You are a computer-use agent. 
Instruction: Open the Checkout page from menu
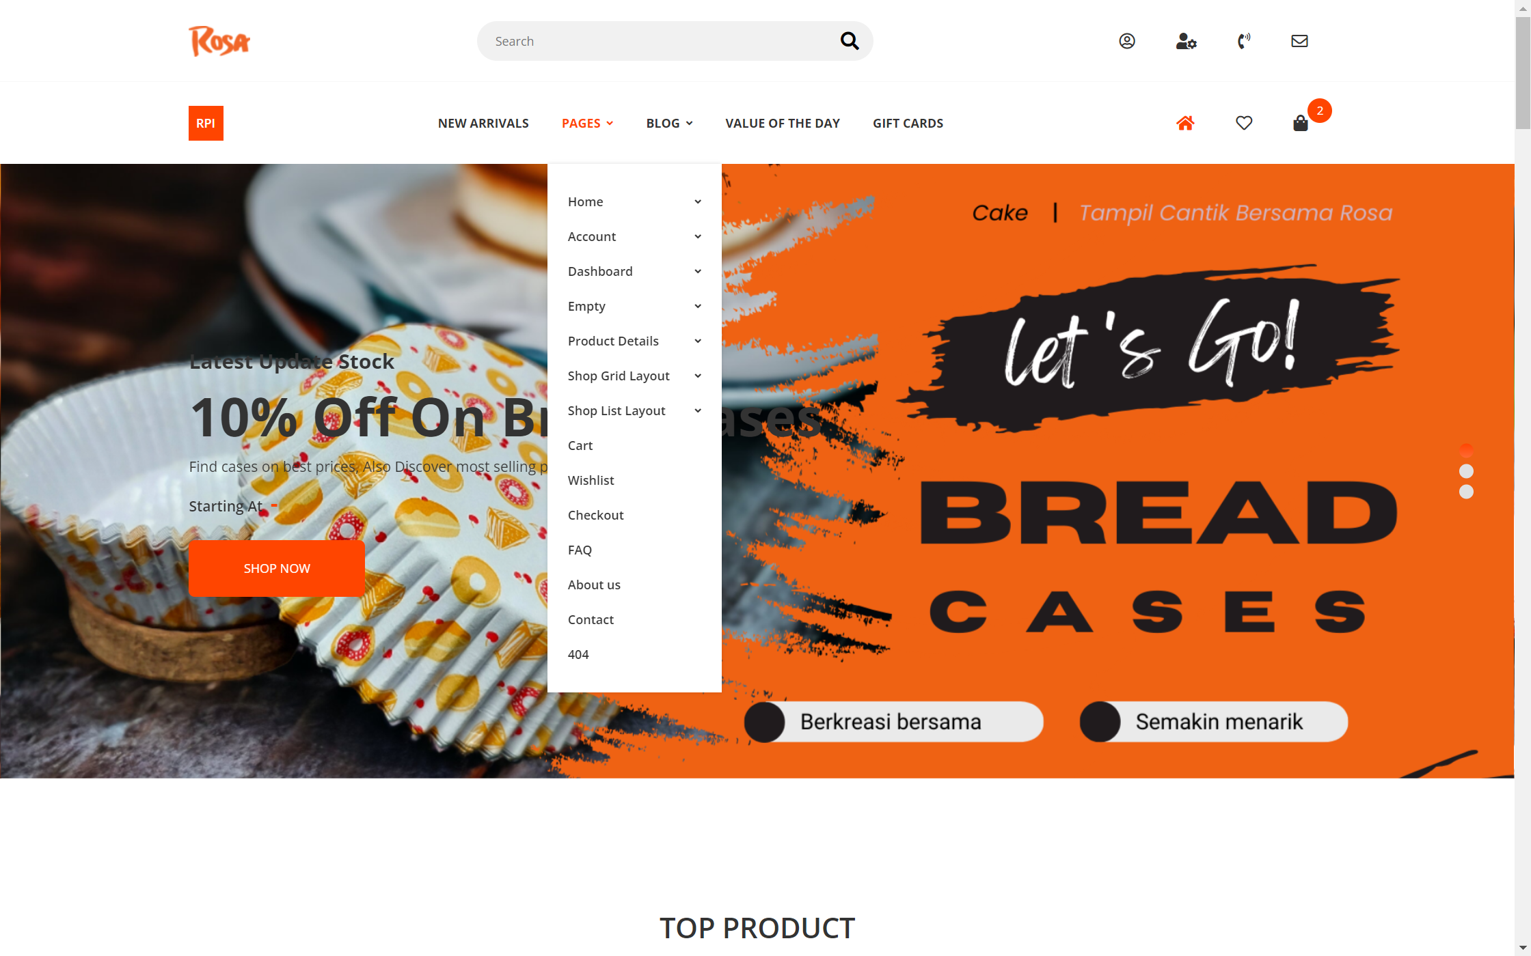coord(595,515)
